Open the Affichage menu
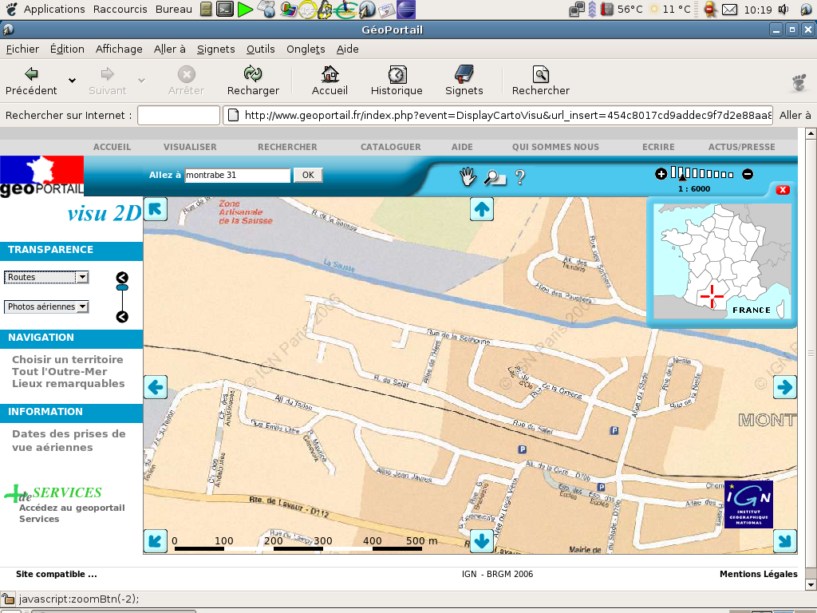 (119, 49)
